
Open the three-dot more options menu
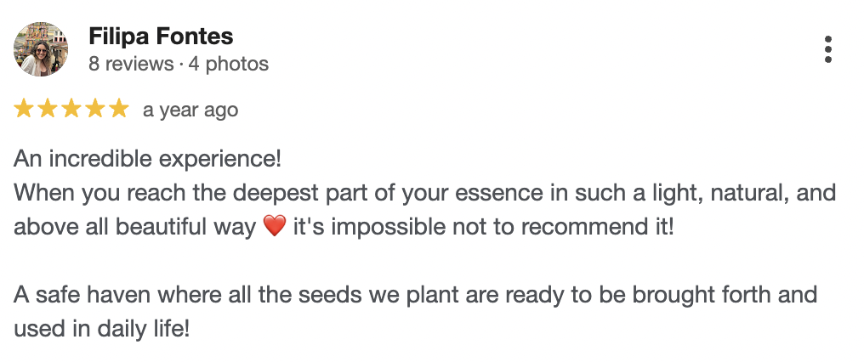point(827,49)
